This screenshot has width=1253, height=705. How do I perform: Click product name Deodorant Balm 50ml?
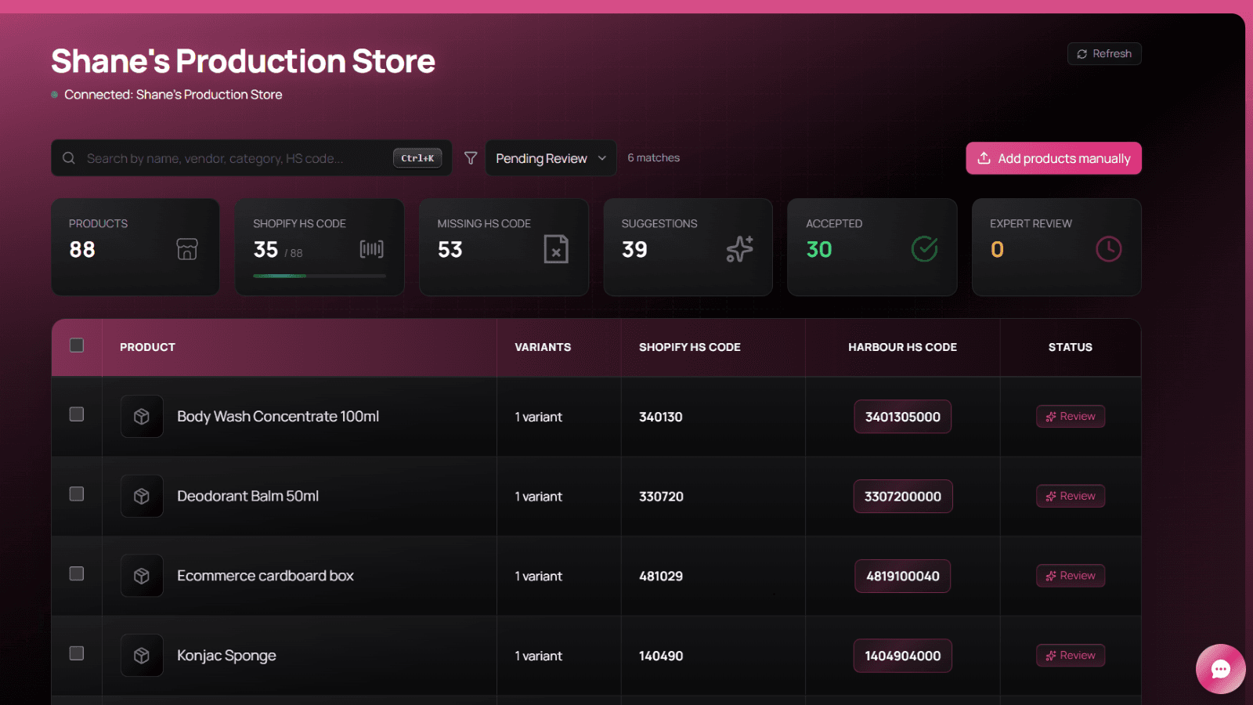(x=247, y=496)
